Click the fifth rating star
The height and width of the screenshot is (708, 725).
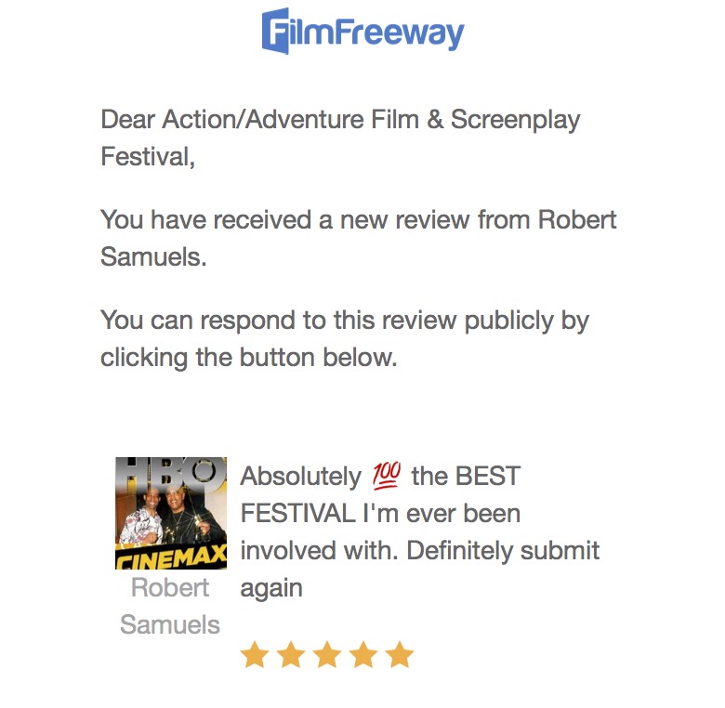click(400, 655)
